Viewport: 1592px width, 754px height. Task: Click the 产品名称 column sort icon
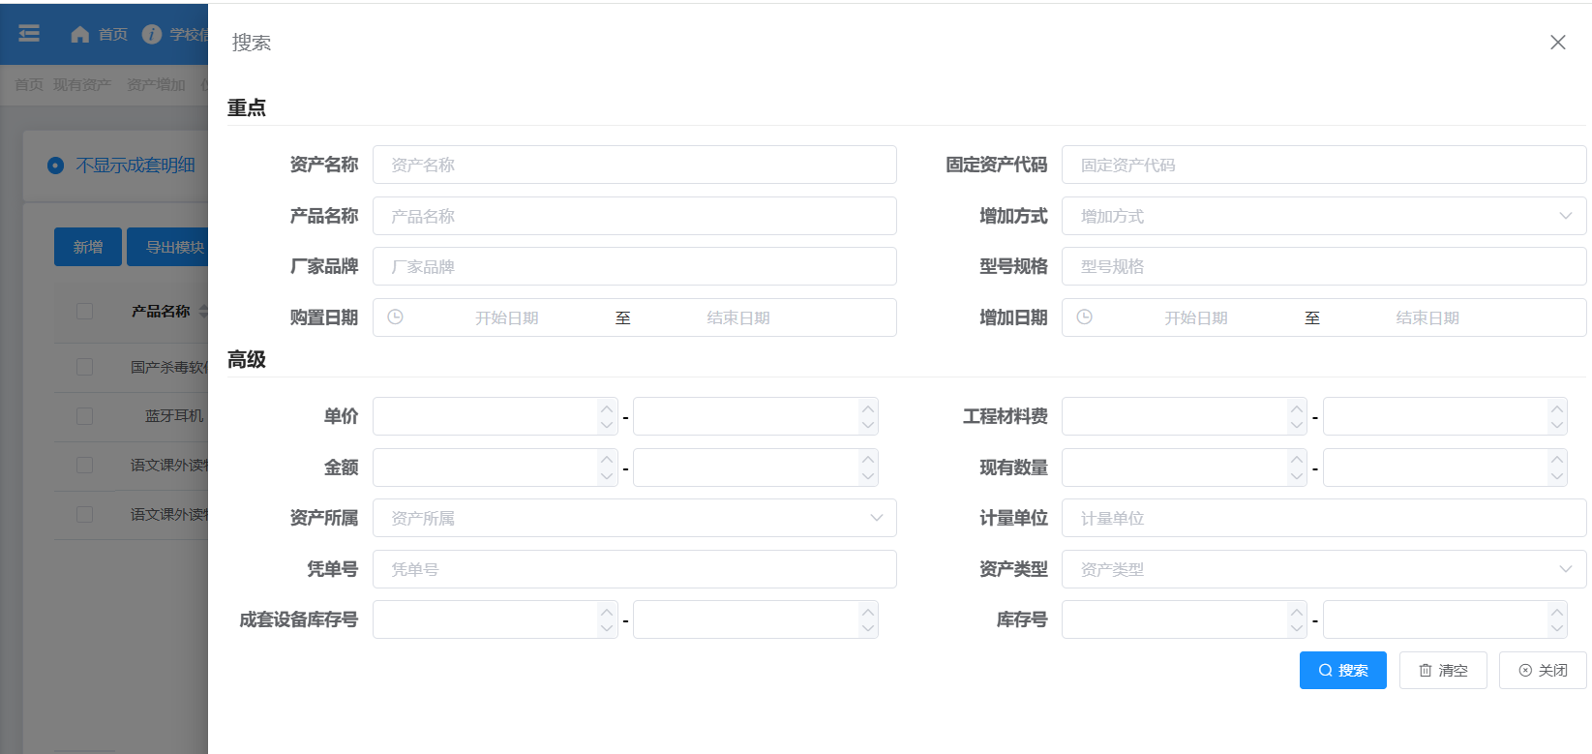(203, 312)
